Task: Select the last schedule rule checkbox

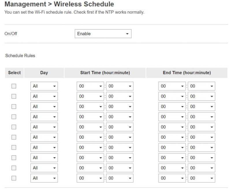Action: pos(14,178)
